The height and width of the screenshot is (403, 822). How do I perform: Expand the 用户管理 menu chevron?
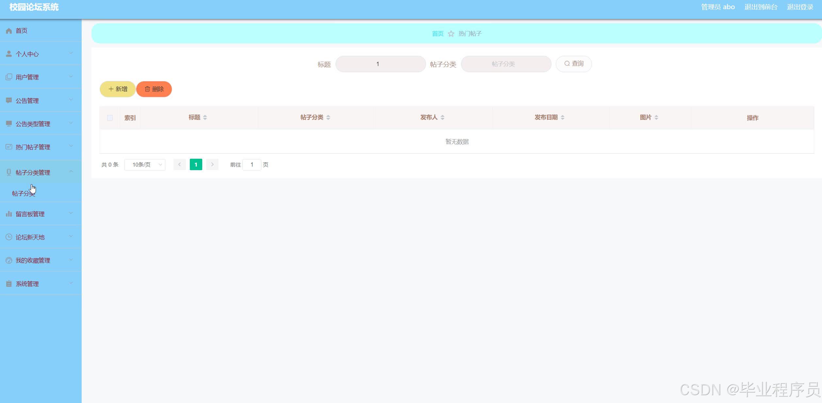point(71,77)
